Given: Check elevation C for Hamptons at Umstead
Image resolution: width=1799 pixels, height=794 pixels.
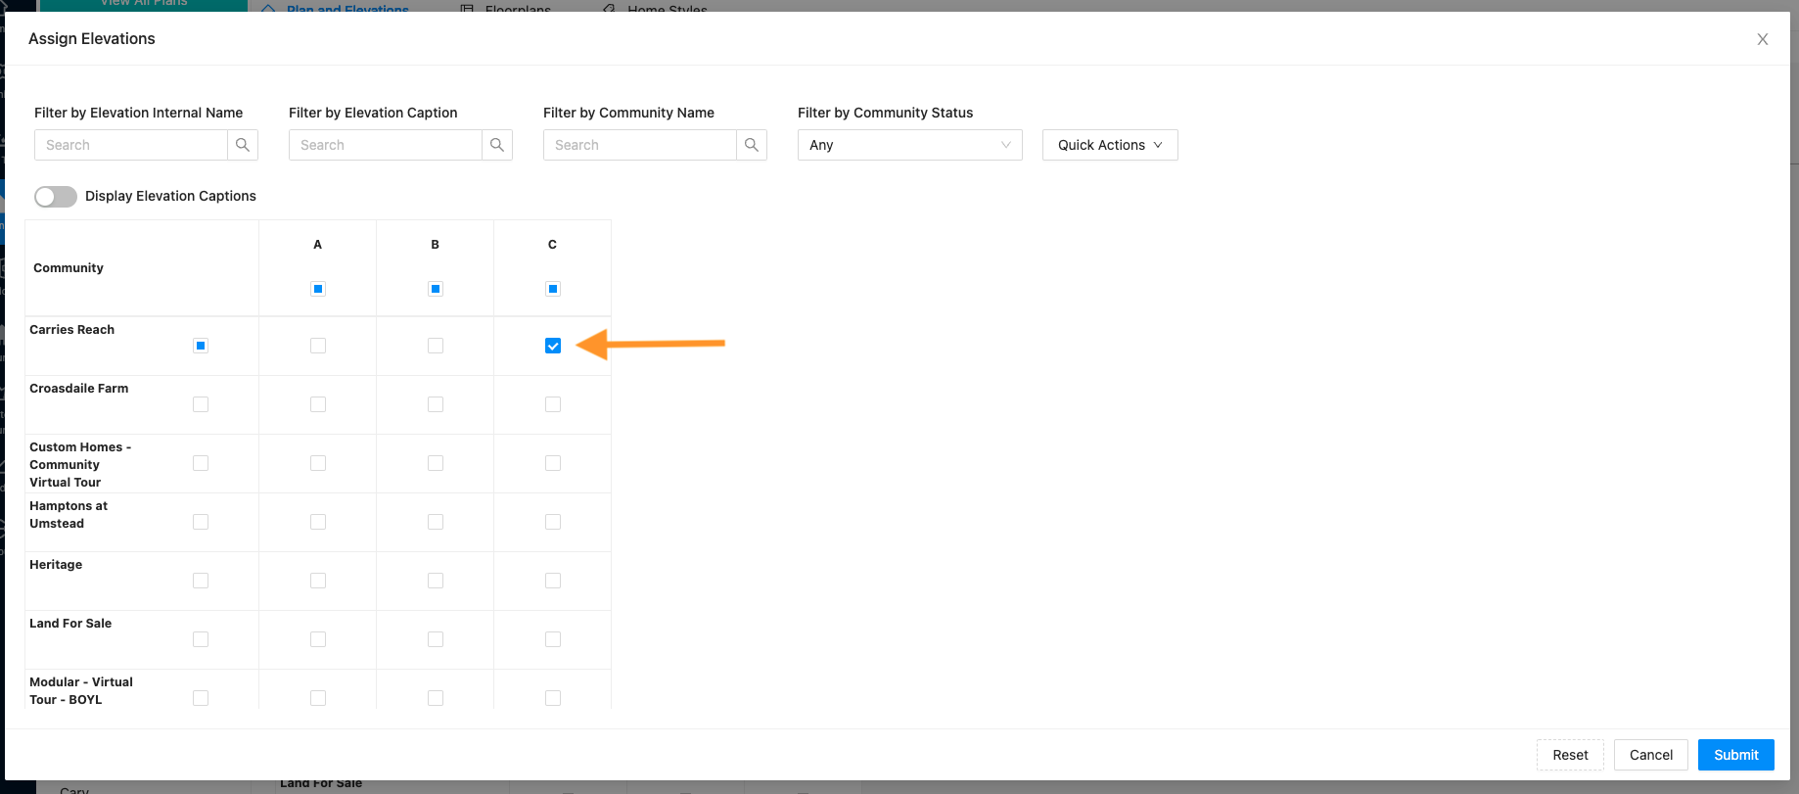Looking at the screenshot, I should [553, 522].
